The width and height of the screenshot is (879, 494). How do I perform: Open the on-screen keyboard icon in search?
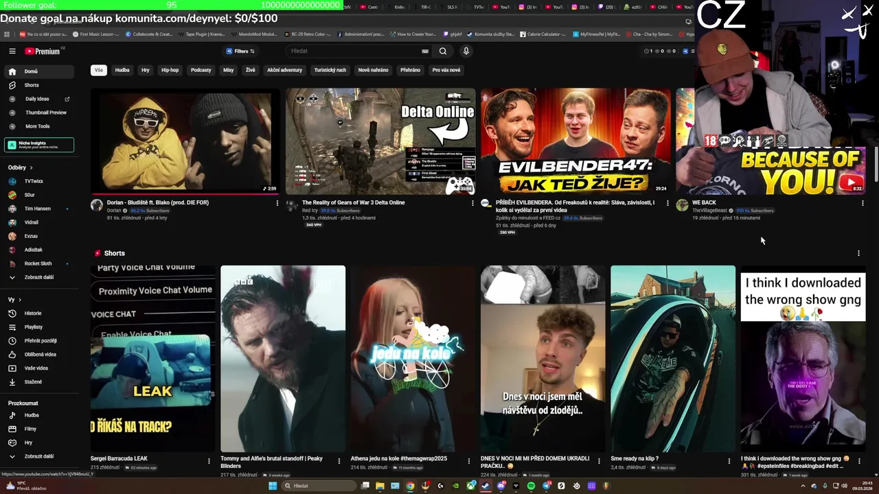coord(425,51)
